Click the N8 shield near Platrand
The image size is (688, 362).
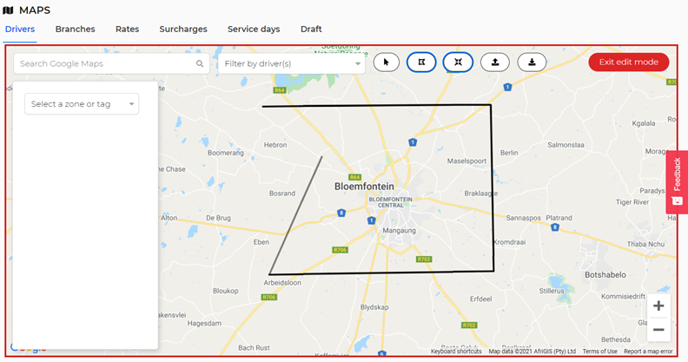pyautogui.click(x=555, y=227)
